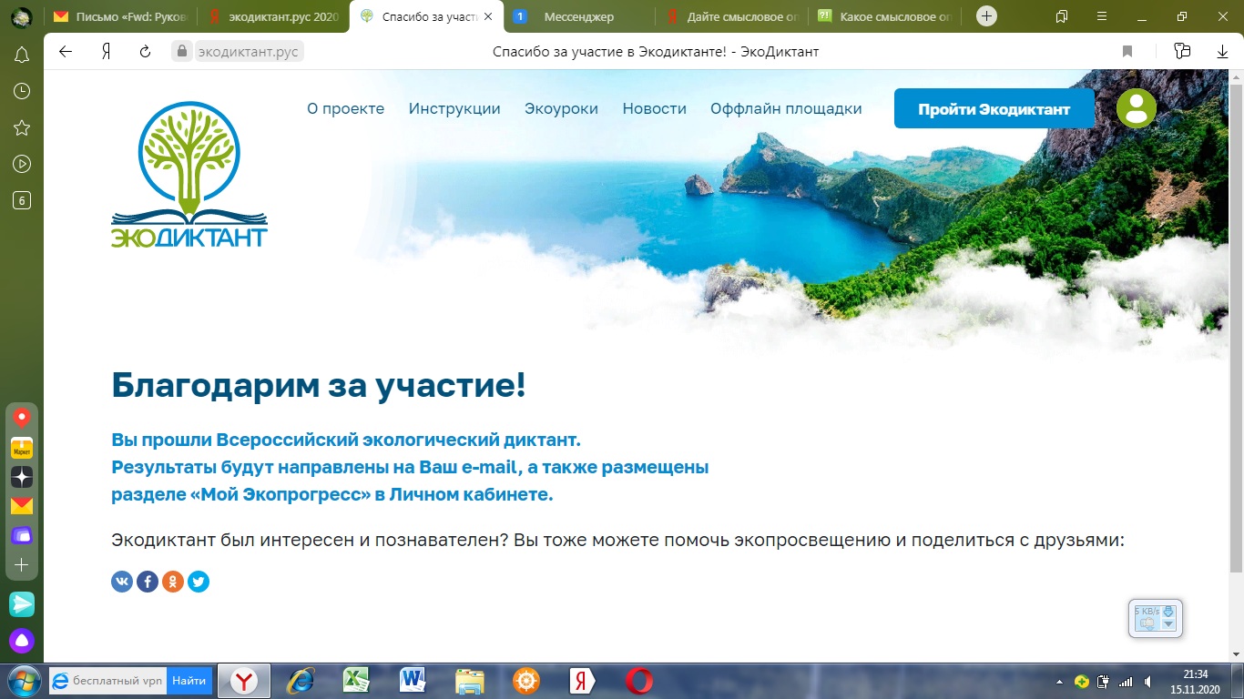Click the Odnoklassniki share icon
Screen dimensions: 1244x699
pos(173,582)
